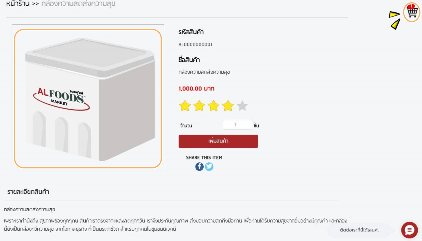
Task: Share this item on Facebook
Action: point(199,167)
